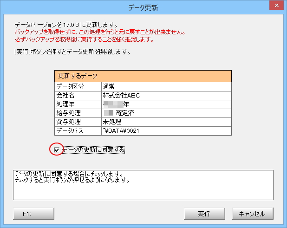This screenshot has width=287, height=228.
Task: Click the データ区分 row label
Action: [x=78, y=87]
